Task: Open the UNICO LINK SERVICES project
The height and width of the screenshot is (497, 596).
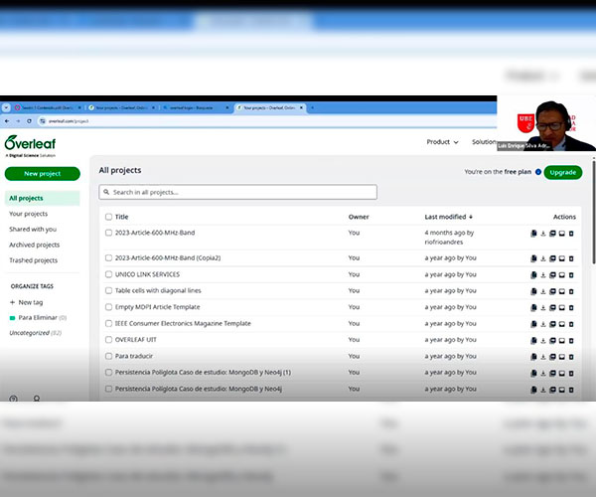Action: (147, 274)
